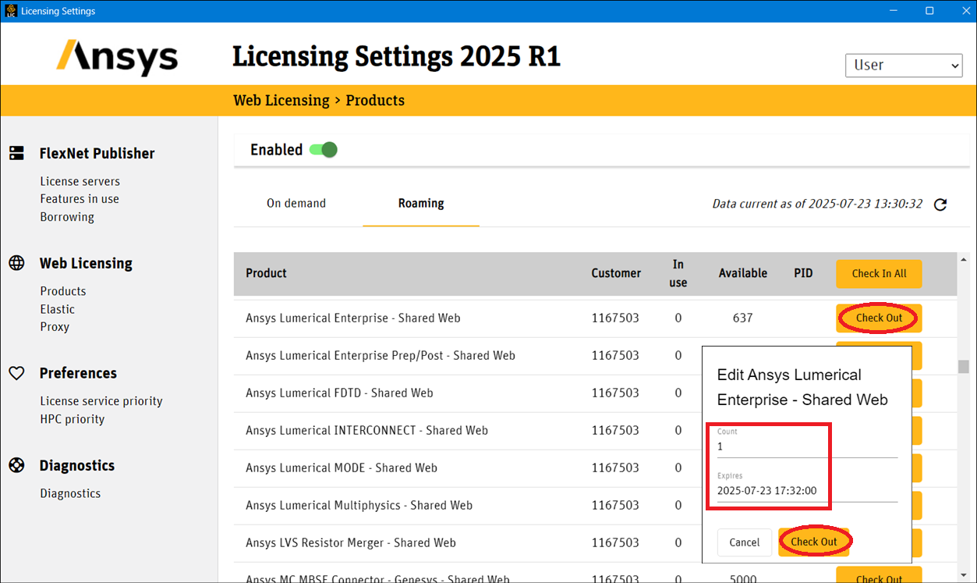Viewport: 977px width, 583px height.
Task: Click the Preferences heading
Action: [x=78, y=373]
